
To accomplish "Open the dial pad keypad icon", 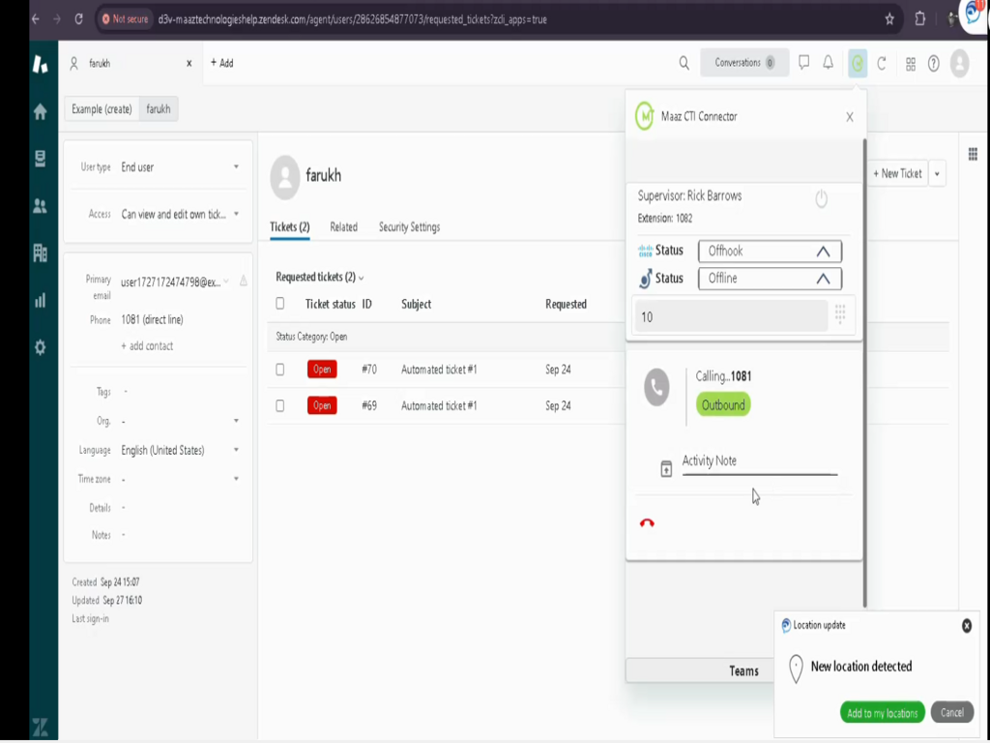I will tap(840, 315).
